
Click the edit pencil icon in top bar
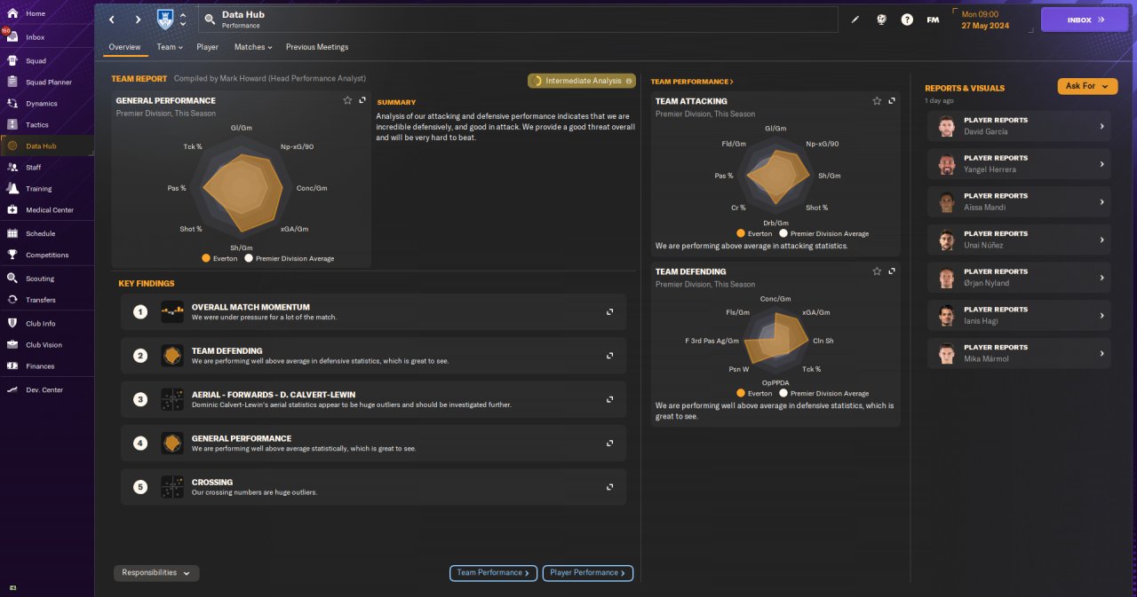click(855, 20)
